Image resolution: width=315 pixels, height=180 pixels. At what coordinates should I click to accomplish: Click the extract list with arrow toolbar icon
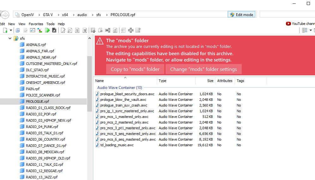click(93, 30)
